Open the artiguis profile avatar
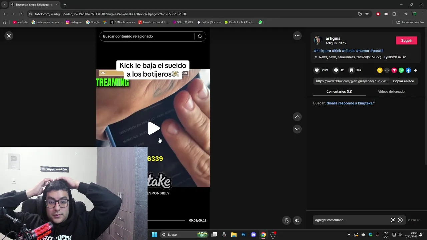 pyautogui.click(x=318, y=40)
